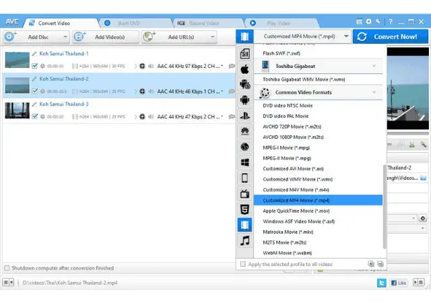
Task: Collapse the Toshiba Gigabeat group
Action: tap(374, 66)
